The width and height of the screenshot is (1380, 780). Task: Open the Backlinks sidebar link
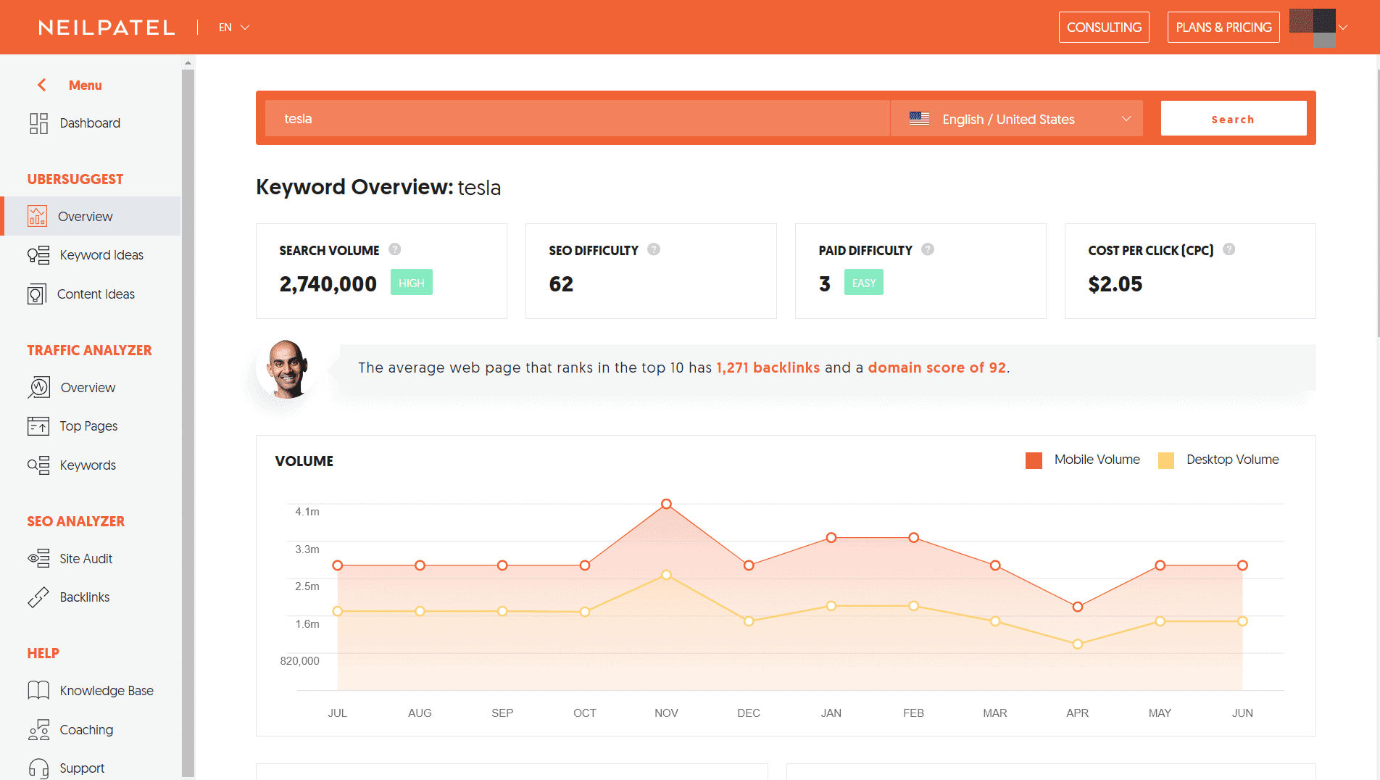coord(85,597)
